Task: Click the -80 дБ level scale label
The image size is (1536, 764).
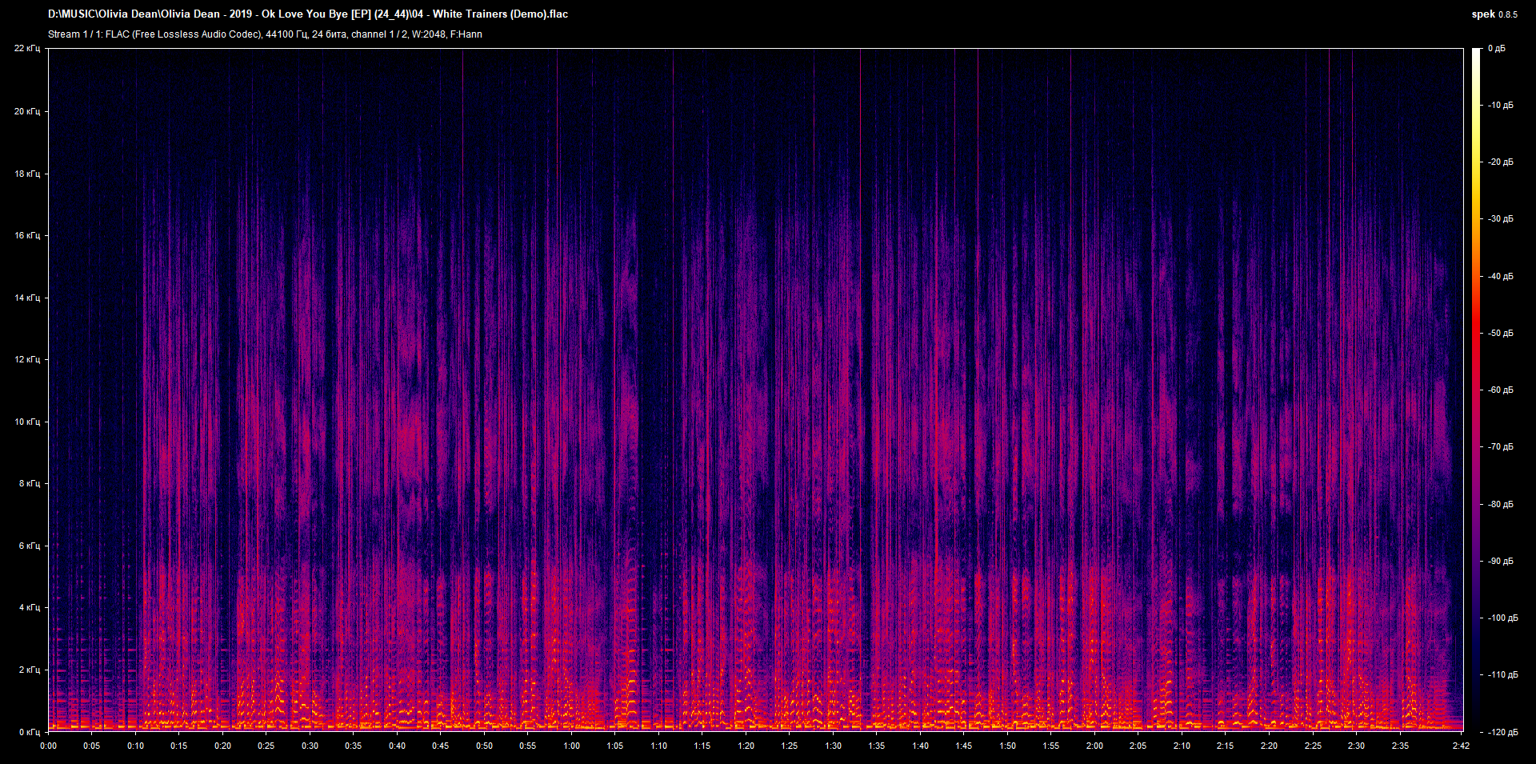Action: coord(1501,505)
